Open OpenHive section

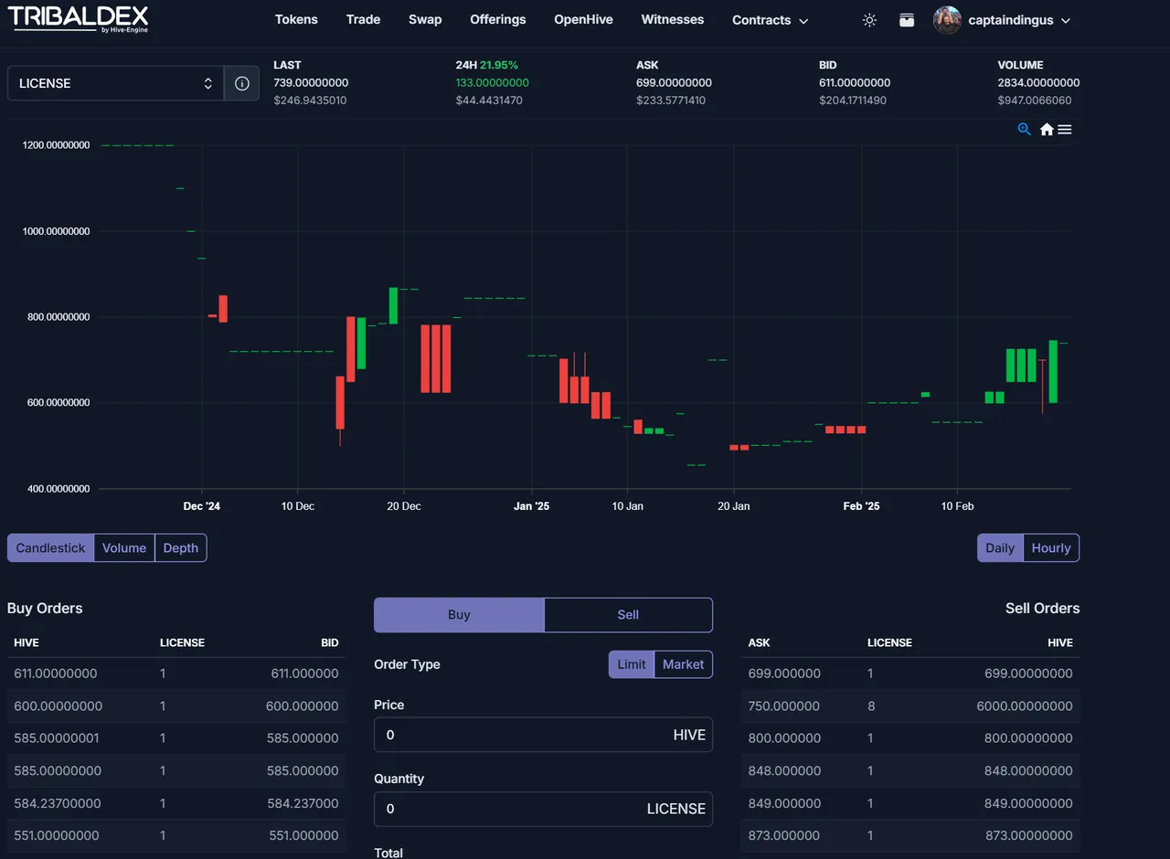tap(583, 19)
